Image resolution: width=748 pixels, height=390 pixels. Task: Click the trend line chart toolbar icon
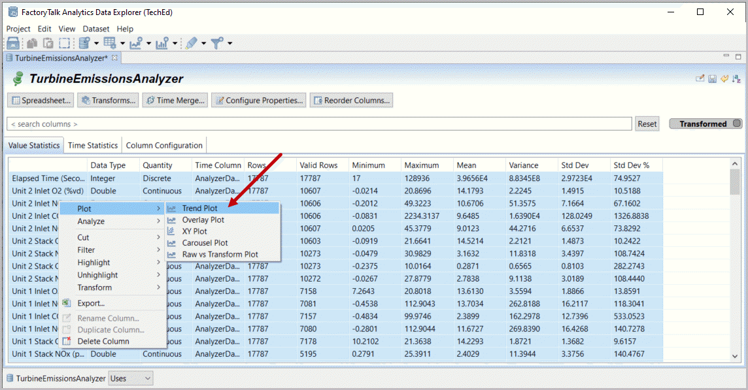pos(136,43)
